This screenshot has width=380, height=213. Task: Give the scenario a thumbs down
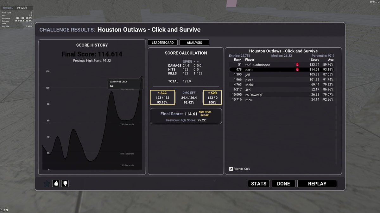[x=65, y=183]
